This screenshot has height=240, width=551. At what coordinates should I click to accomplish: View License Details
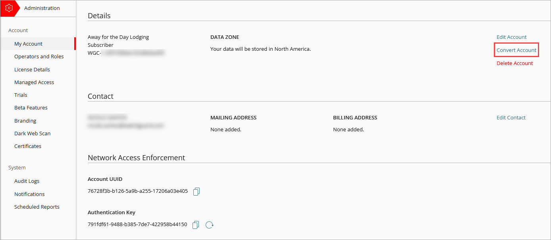[x=32, y=69]
